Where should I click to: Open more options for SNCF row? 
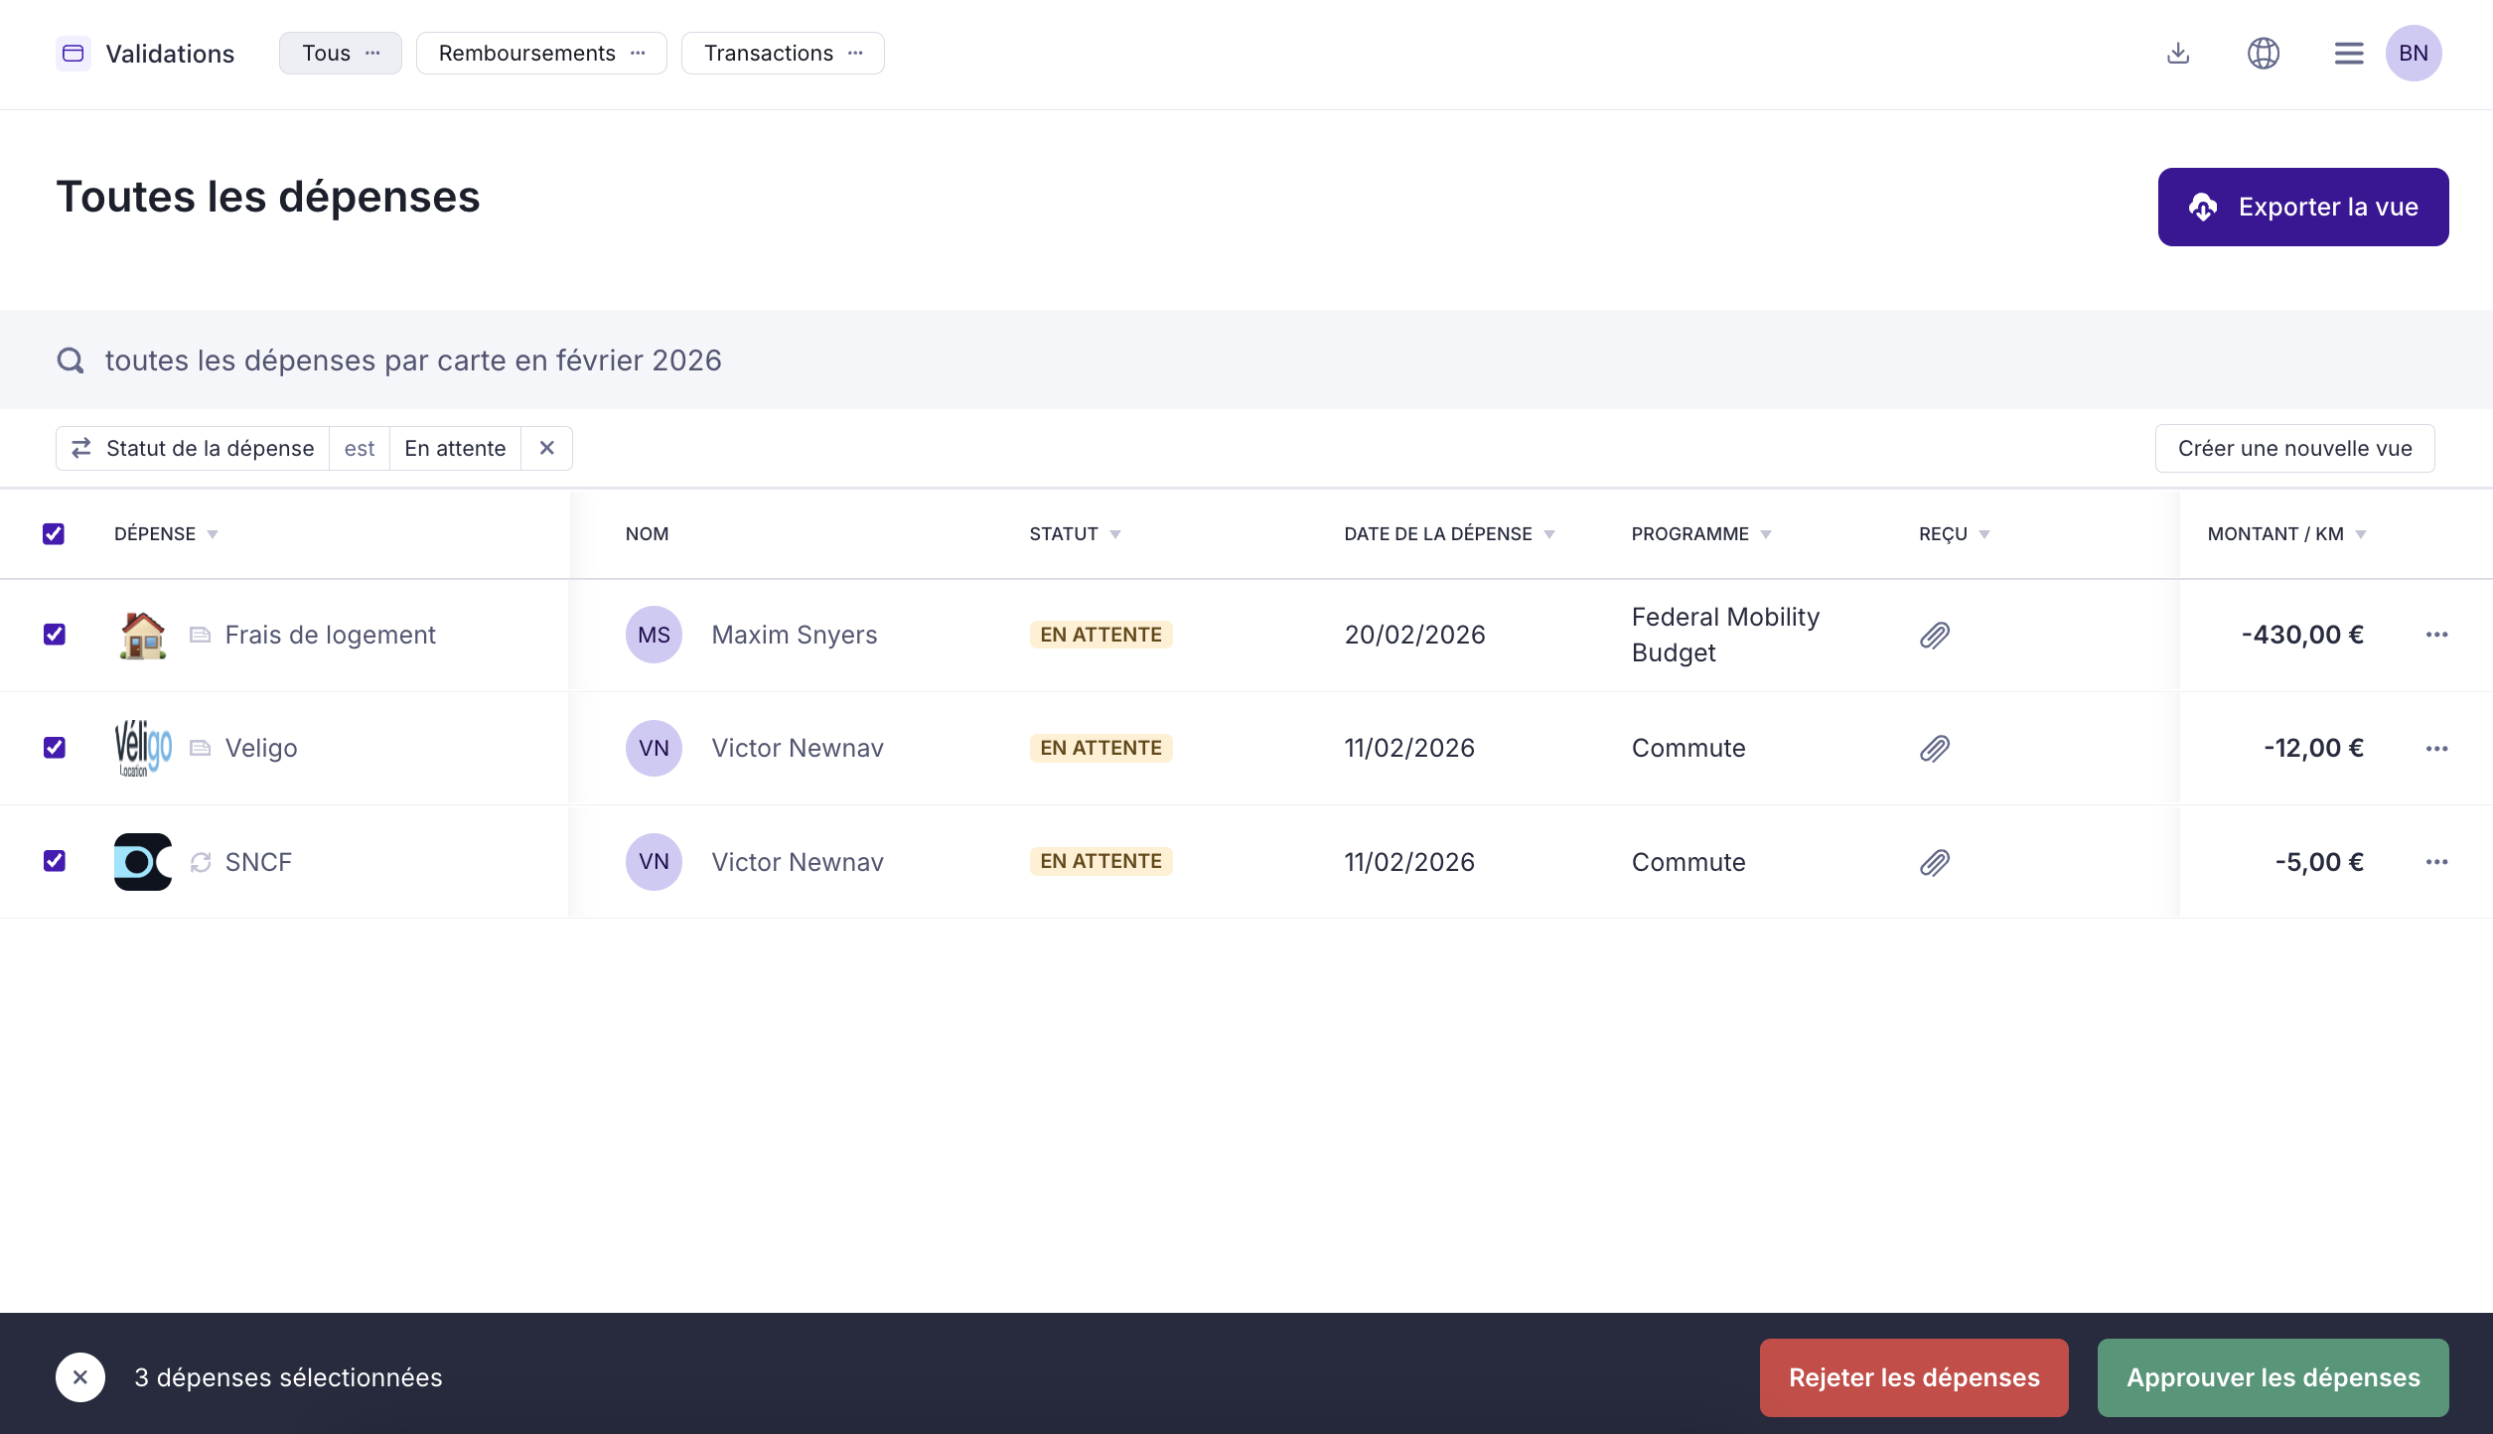[2435, 862]
